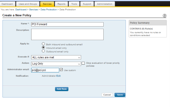Viewport: 170px width, 107px height.
Task: Click the Create a New Policy heading
Action: tap(17, 15)
